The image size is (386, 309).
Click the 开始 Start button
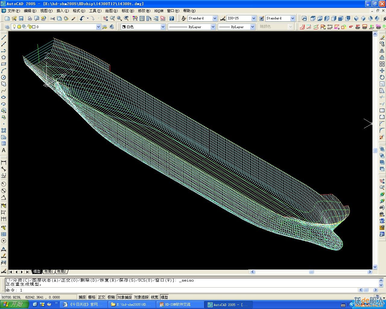14,304
